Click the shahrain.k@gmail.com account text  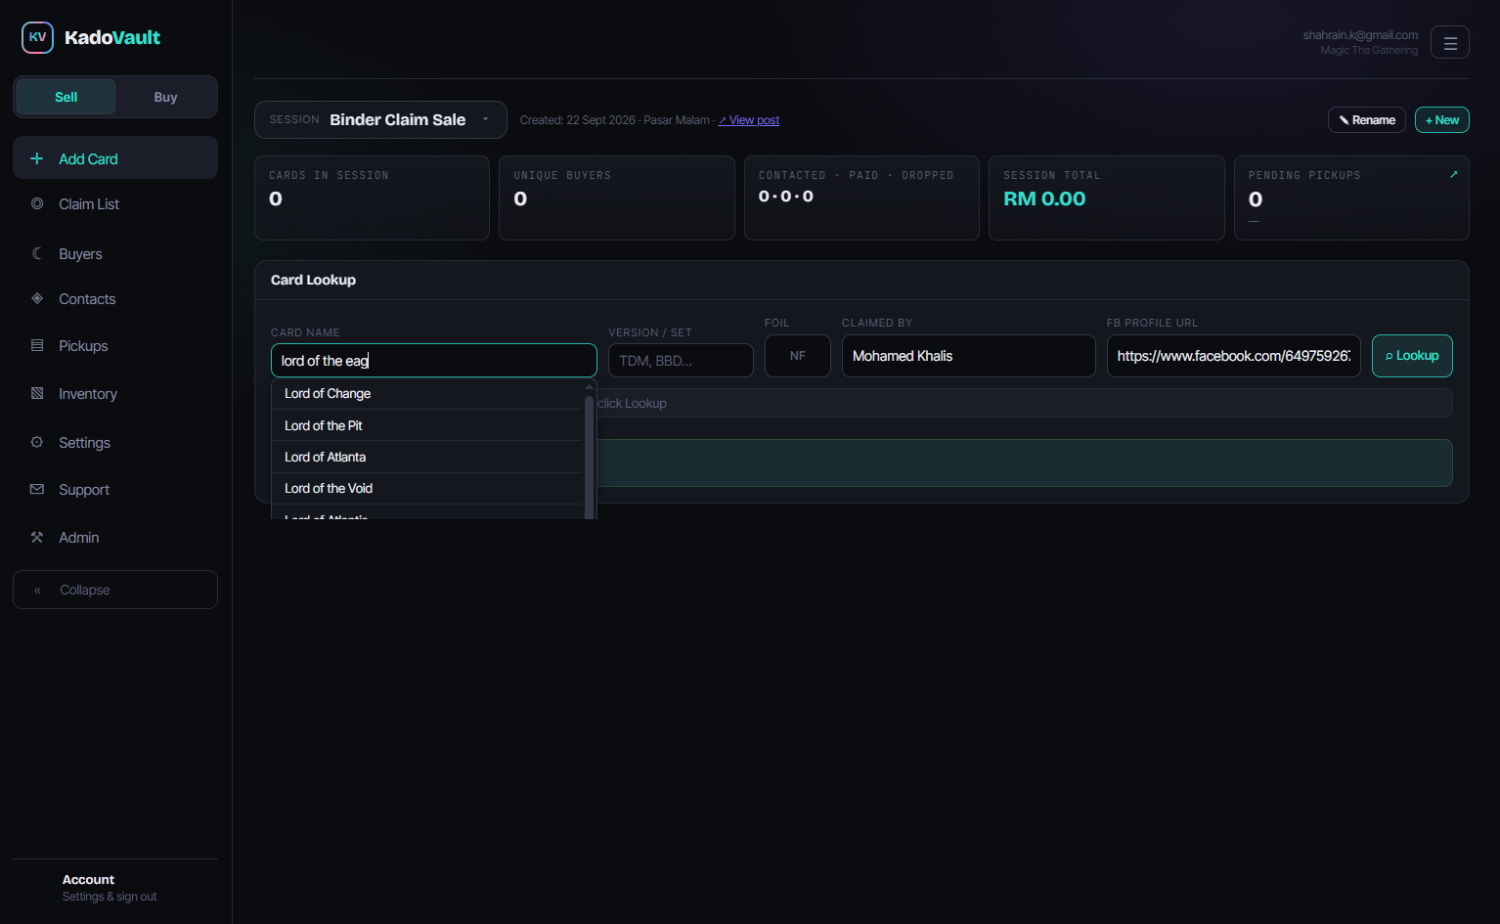point(1360,35)
